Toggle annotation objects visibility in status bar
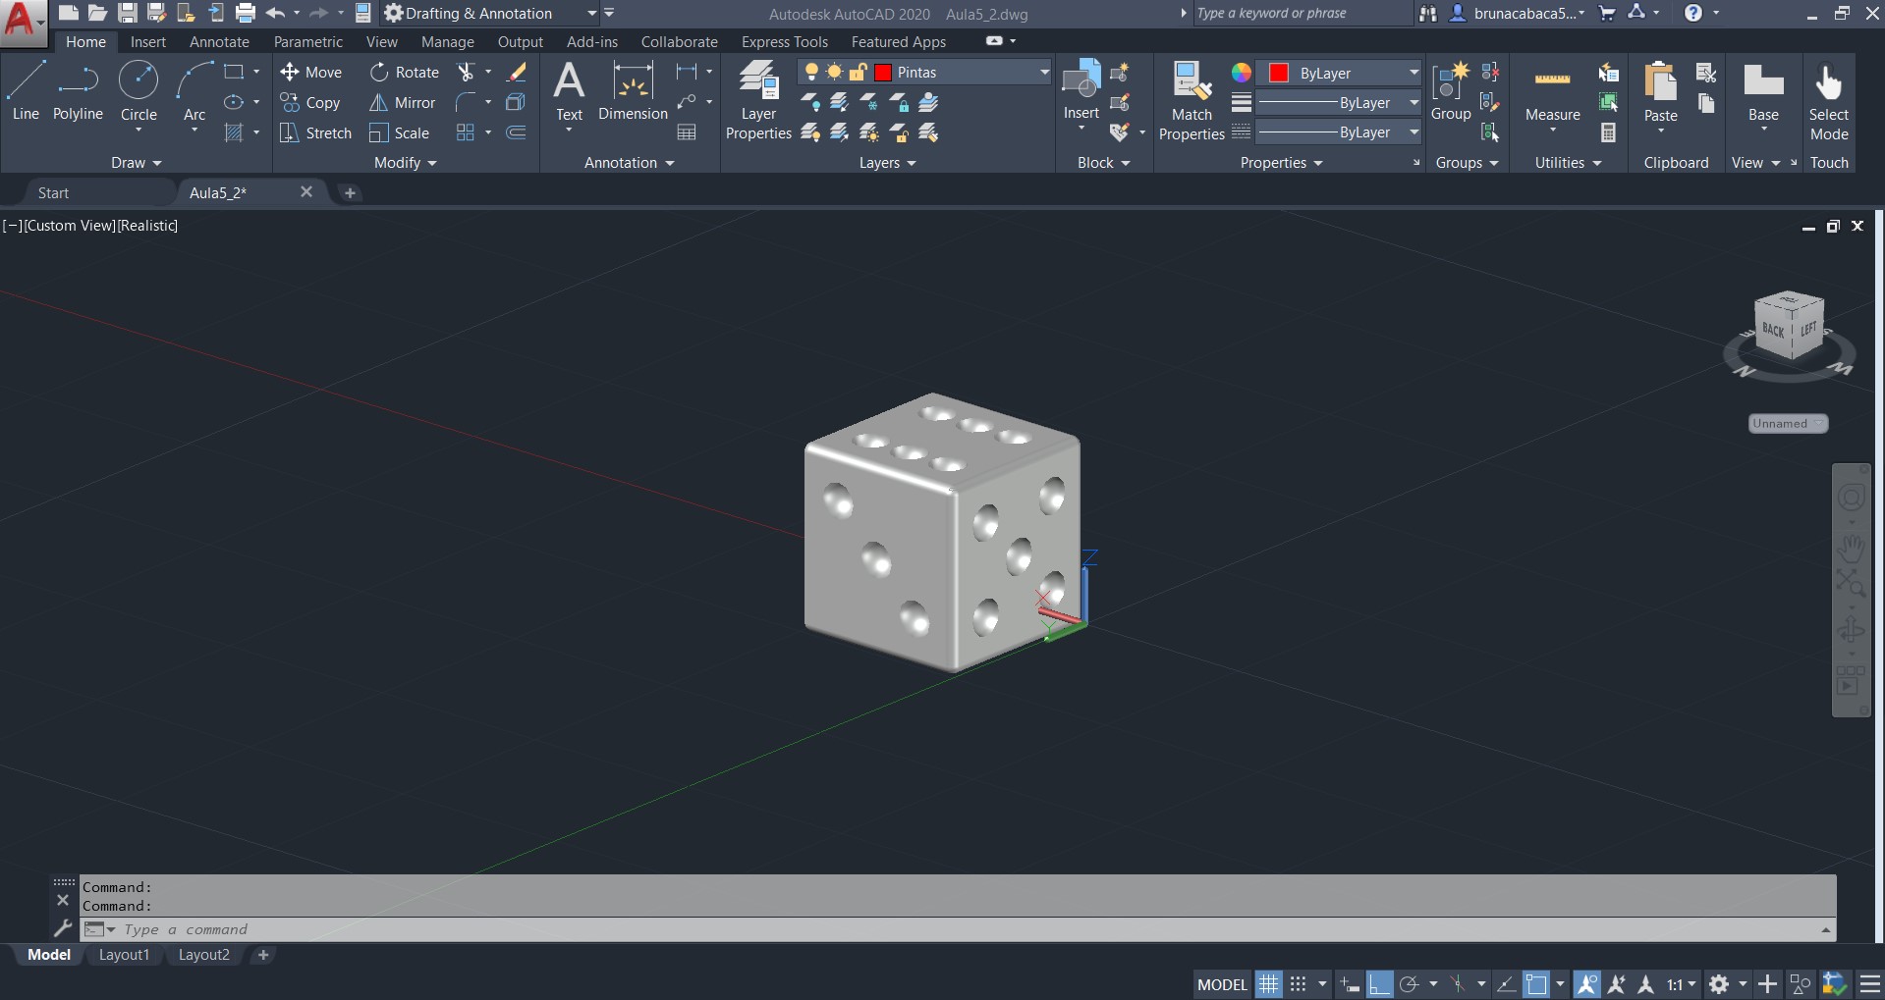This screenshot has width=1885, height=1000. tap(1586, 984)
